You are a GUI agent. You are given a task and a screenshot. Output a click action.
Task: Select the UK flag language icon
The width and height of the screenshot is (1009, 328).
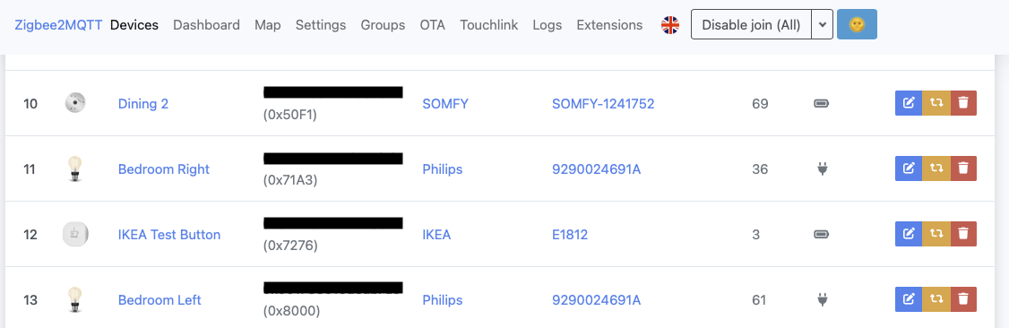[x=670, y=25]
